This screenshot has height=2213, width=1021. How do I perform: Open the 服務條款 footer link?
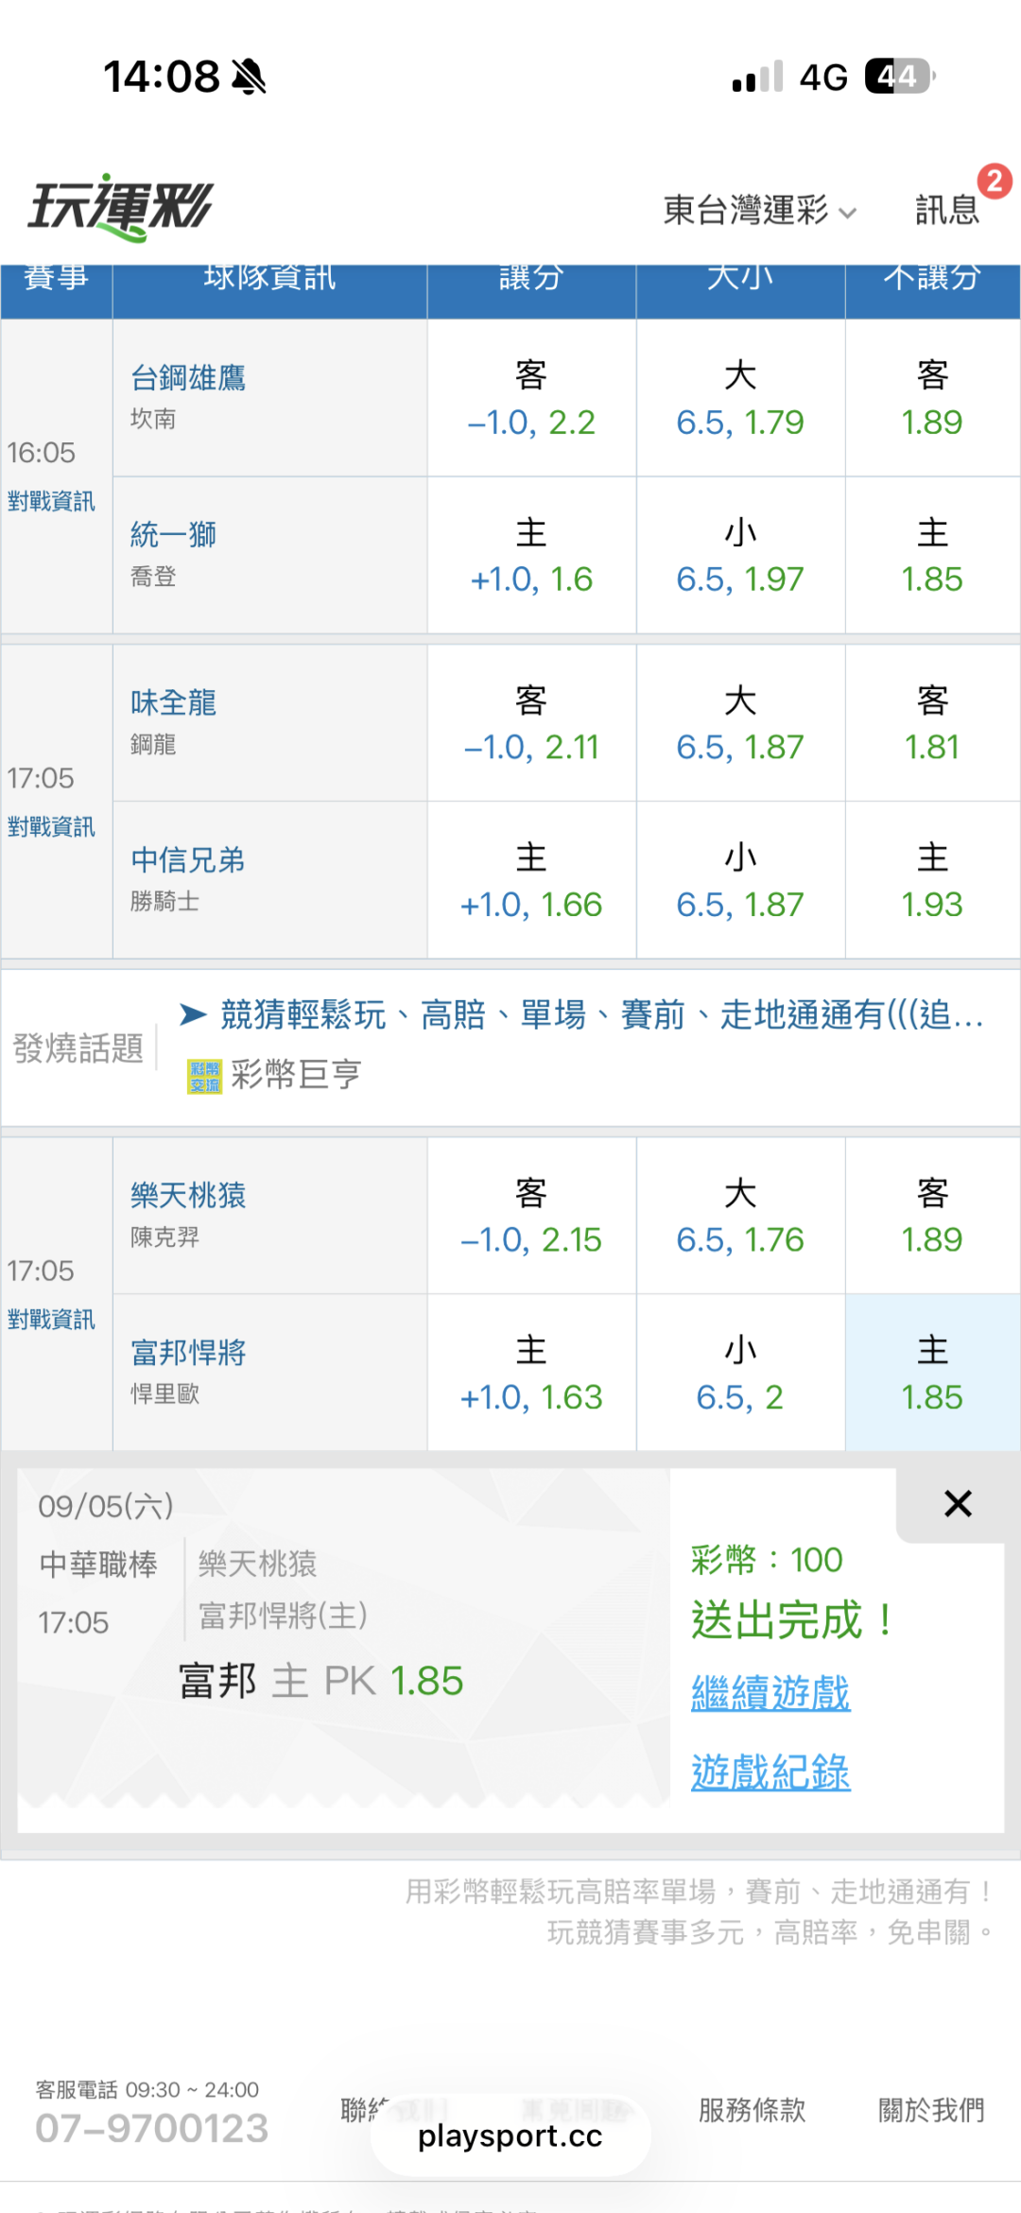click(x=753, y=2109)
